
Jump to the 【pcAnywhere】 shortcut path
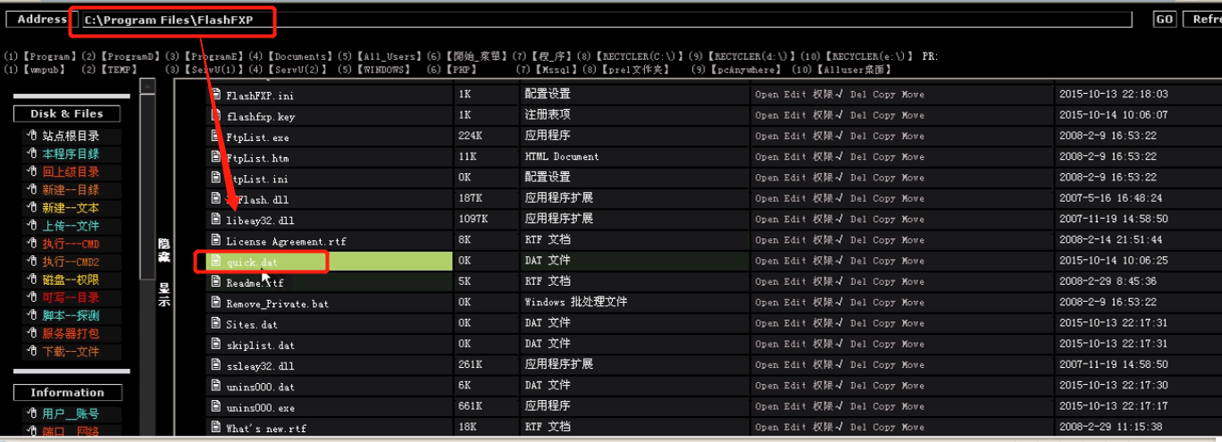(745, 70)
